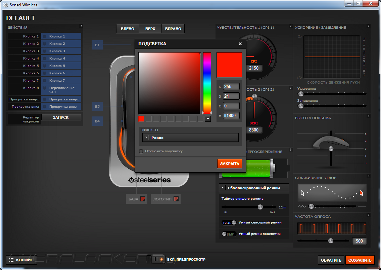The width and height of the screenshot is (381, 270).
Task: Click the mouse icon beside Кнопка 1 action
Action: [x=45, y=36]
